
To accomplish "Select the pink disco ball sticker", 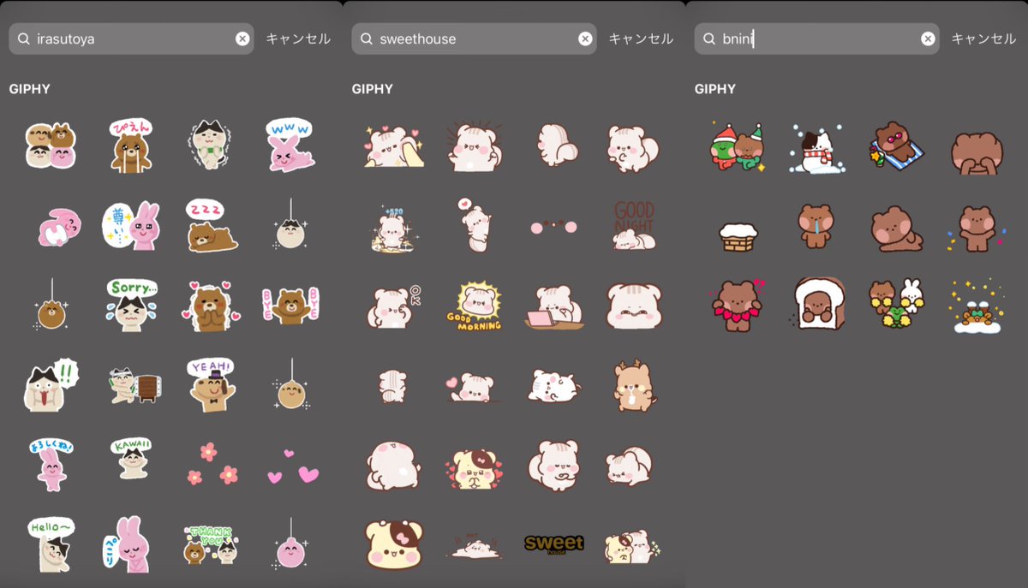I will pos(291,543).
